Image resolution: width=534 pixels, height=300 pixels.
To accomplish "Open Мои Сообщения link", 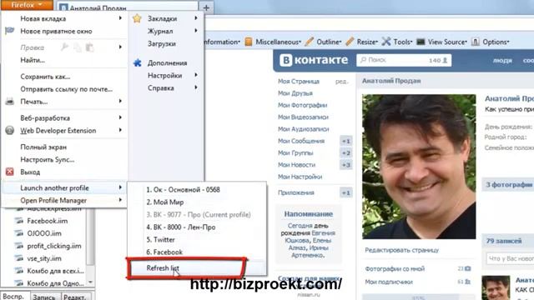I will (x=301, y=141).
